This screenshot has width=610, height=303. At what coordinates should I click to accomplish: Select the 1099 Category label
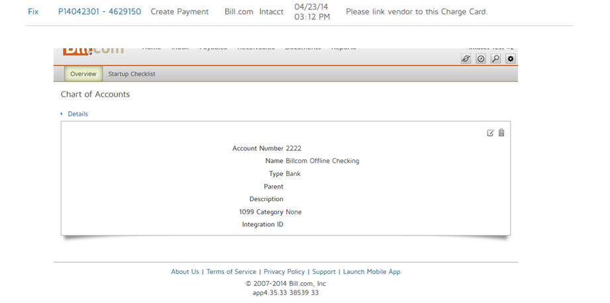[x=261, y=212]
